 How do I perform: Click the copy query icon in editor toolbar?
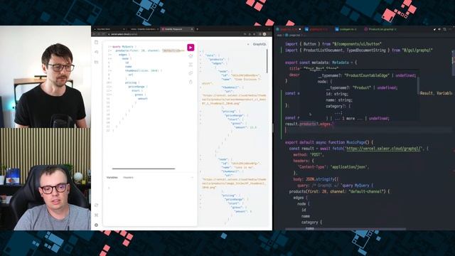point(191,73)
